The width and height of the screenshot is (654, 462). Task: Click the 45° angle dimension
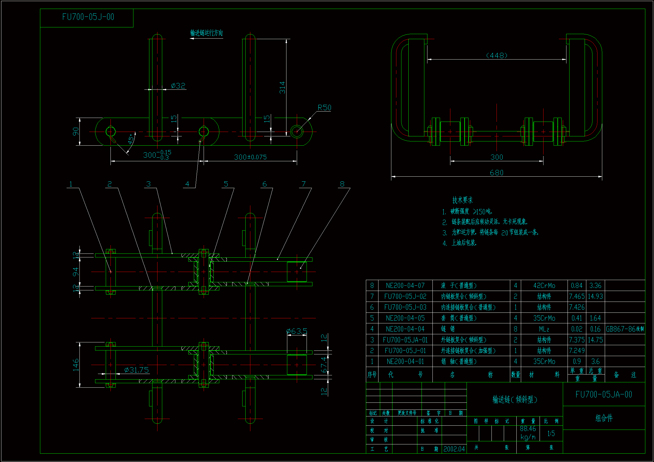(131, 139)
